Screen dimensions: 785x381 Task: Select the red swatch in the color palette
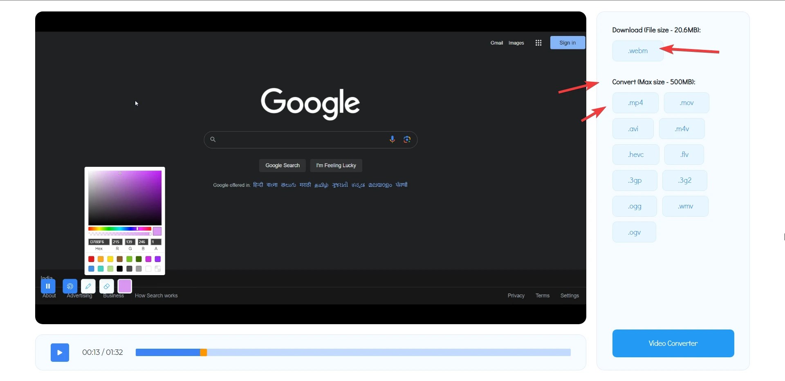point(91,259)
